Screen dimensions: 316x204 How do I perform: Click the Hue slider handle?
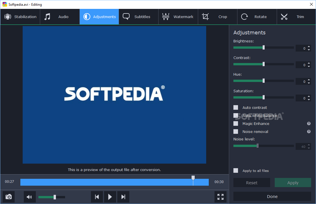click(x=264, y=81)
